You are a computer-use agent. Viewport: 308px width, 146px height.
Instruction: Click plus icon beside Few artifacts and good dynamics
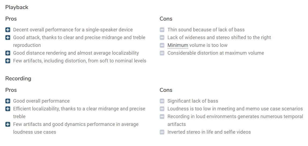coord(8,124)
